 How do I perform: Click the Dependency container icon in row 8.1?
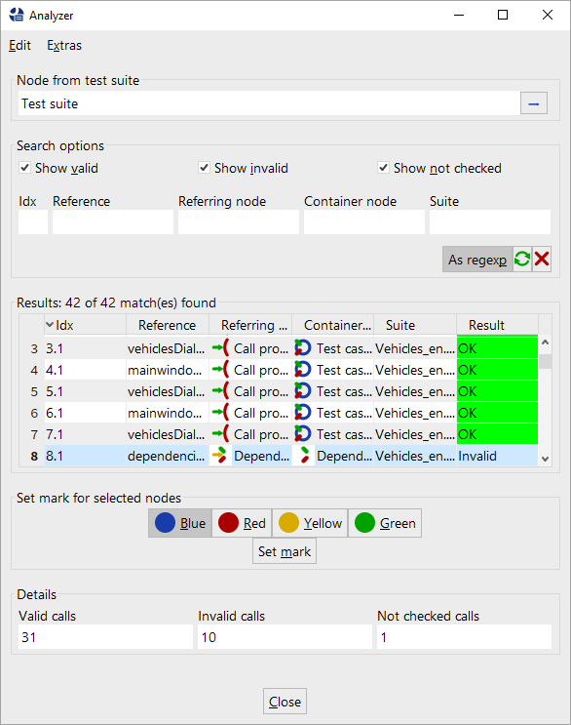(304, 456)
